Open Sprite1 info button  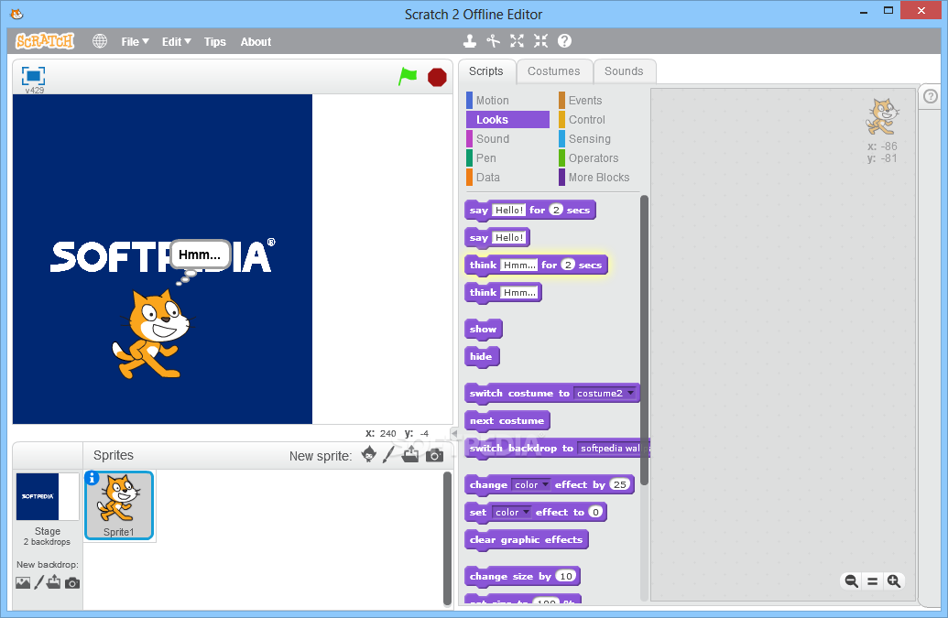click(92, 478)
